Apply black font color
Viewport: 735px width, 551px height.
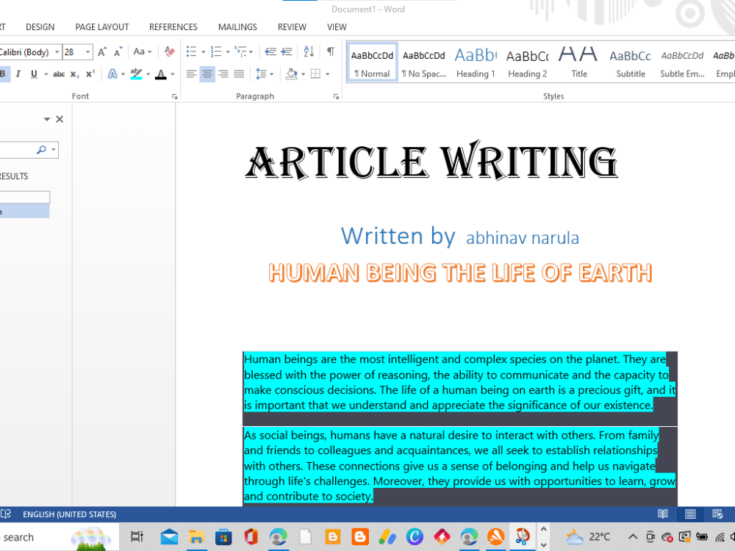coord(161,74)
